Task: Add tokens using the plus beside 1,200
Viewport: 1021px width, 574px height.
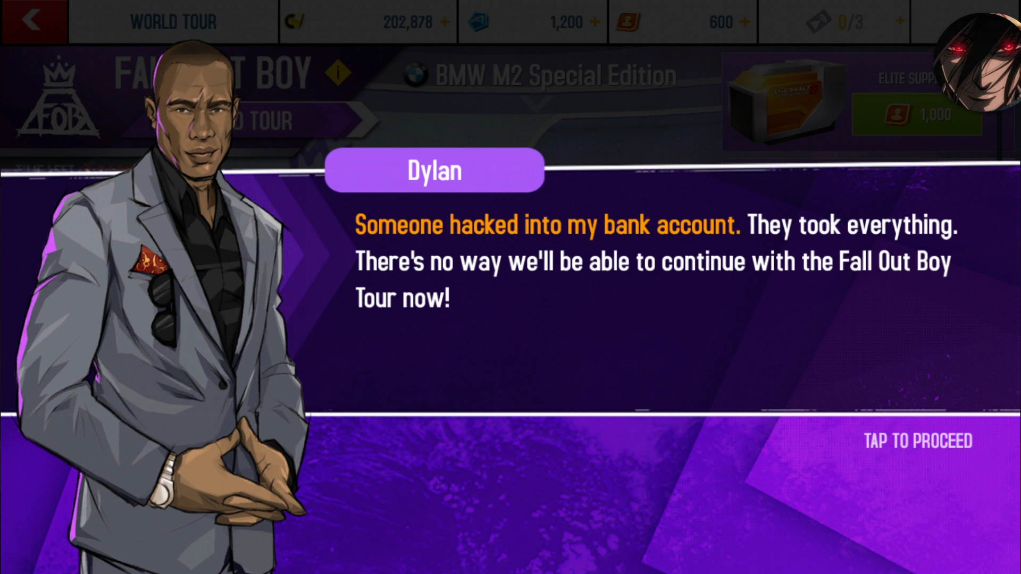Action: [x=595, y=22]
